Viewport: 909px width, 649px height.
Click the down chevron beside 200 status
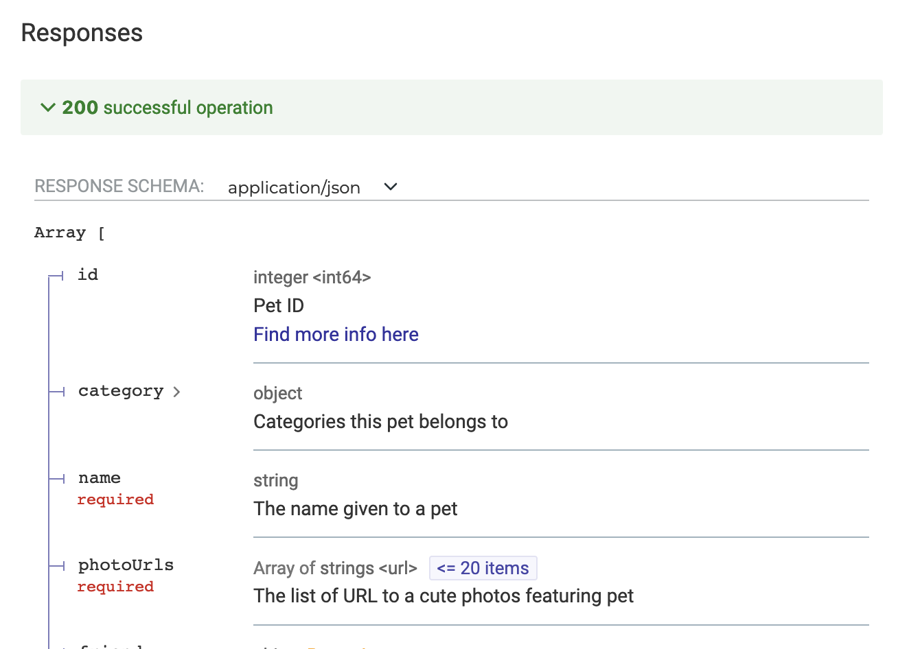(47, 107)
